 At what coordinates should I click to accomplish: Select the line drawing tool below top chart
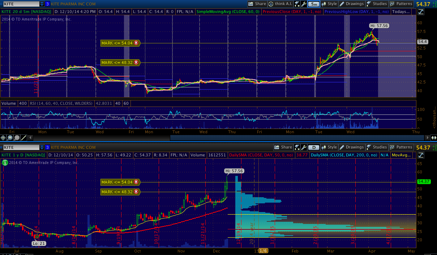[x=24, y=138]
